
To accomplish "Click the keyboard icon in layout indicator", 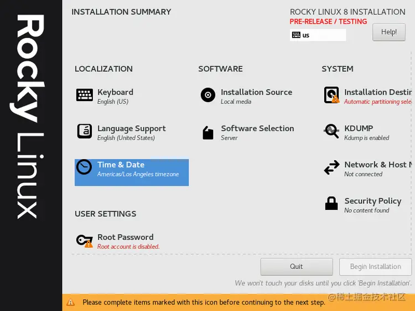I will (x=296, y=35).
